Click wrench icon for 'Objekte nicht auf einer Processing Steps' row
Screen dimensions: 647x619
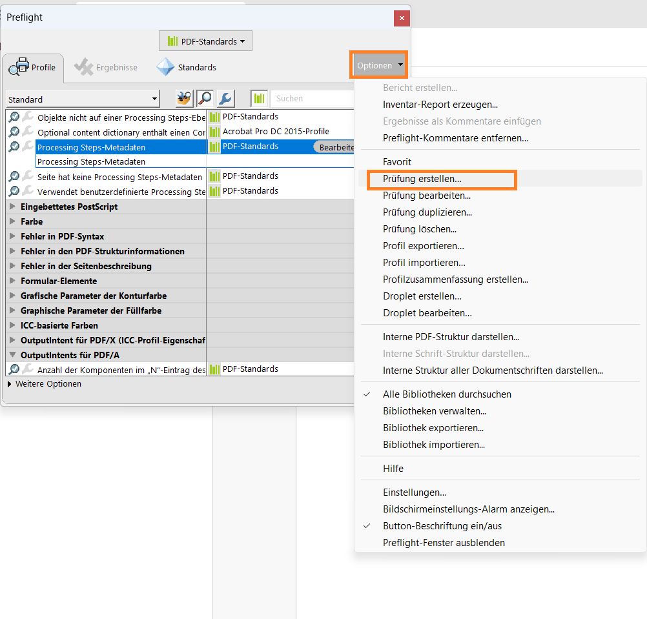tap(28, 117)
